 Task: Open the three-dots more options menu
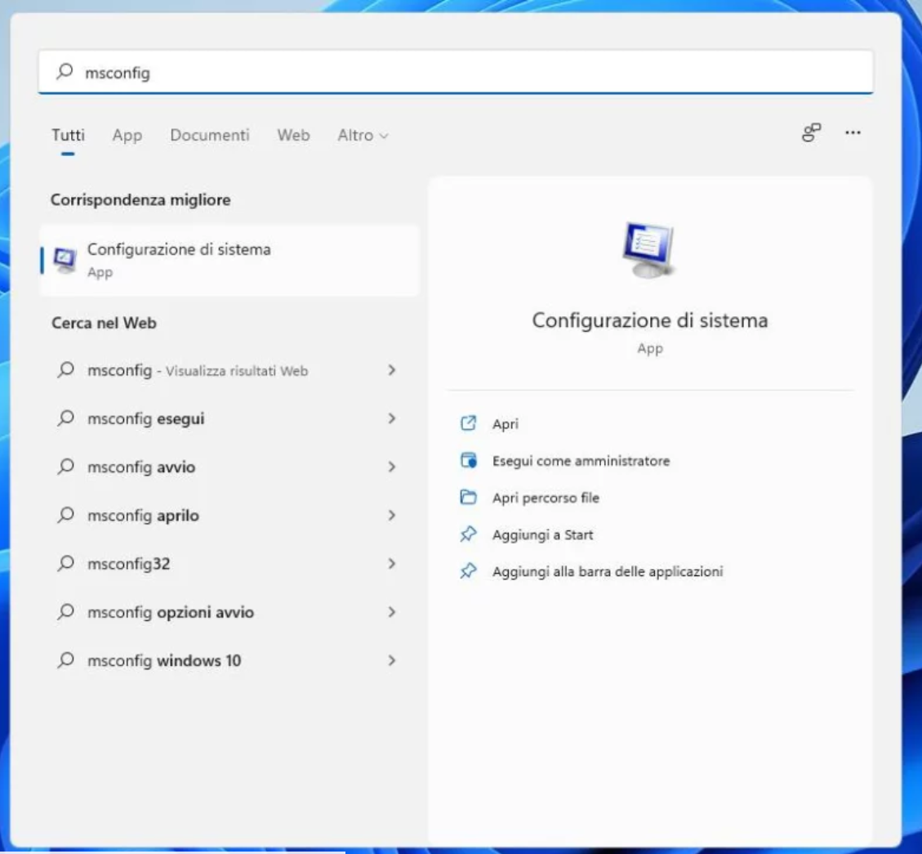click(853, 132)
